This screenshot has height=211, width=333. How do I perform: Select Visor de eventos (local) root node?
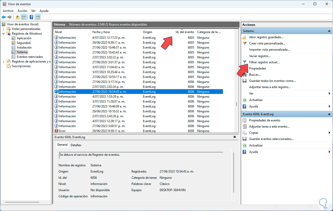tap(23, 24)
